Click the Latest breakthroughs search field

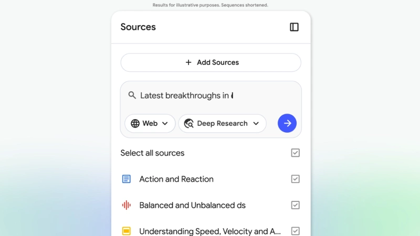click(x=210, y=95)
